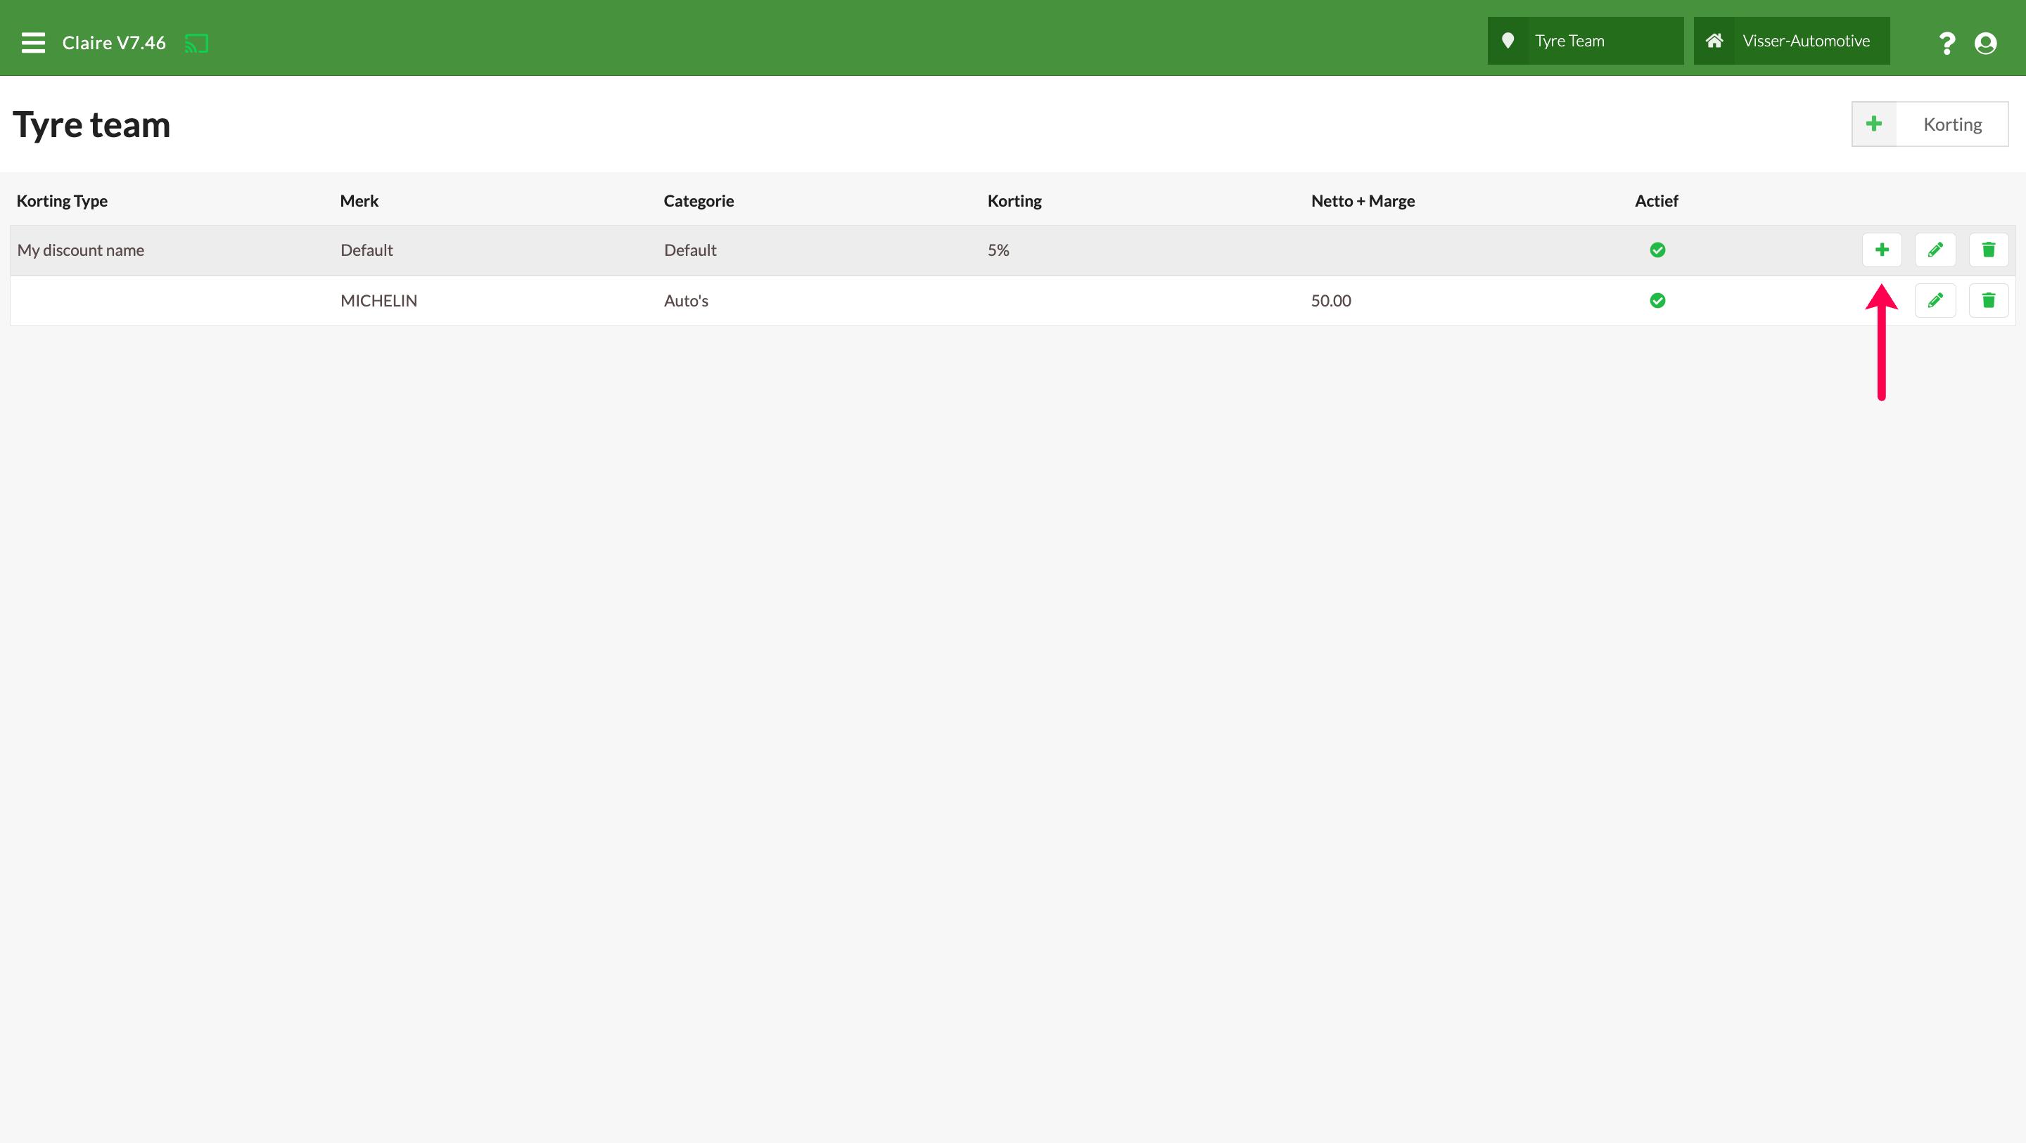This screenshot has height=1143, width=2026.
Task: Edit the My discount name row
Action: click(x=1935, y=250)
